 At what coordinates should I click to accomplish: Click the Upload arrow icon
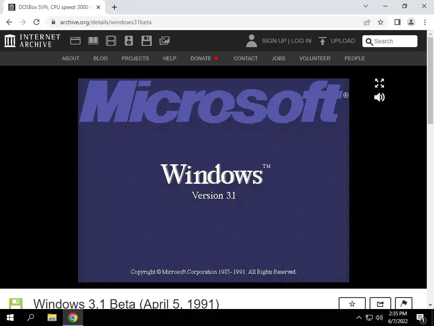(x=322, y=41)
